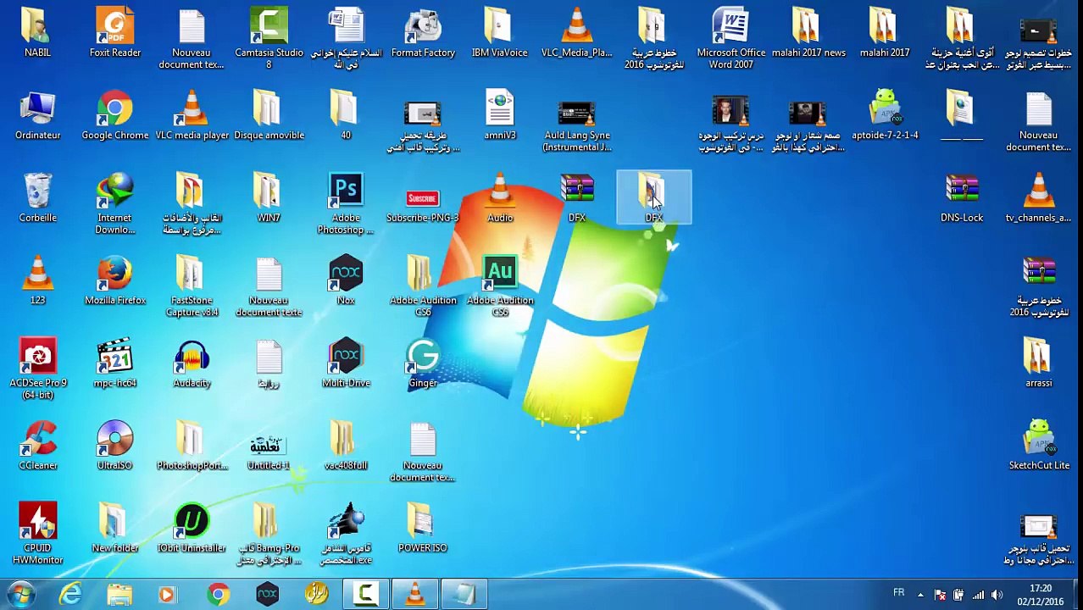Open the VLC media player desktop shortcut
1083x610 pixels.
pyautogui.click(x=192, y=115)
